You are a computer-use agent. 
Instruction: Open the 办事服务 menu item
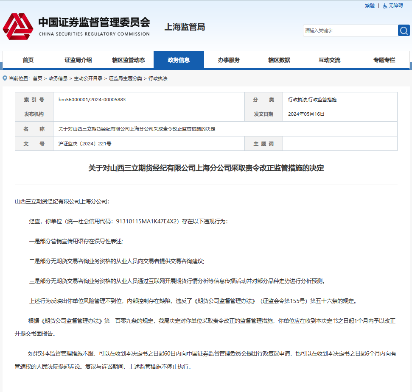click(x=229, y=60)
